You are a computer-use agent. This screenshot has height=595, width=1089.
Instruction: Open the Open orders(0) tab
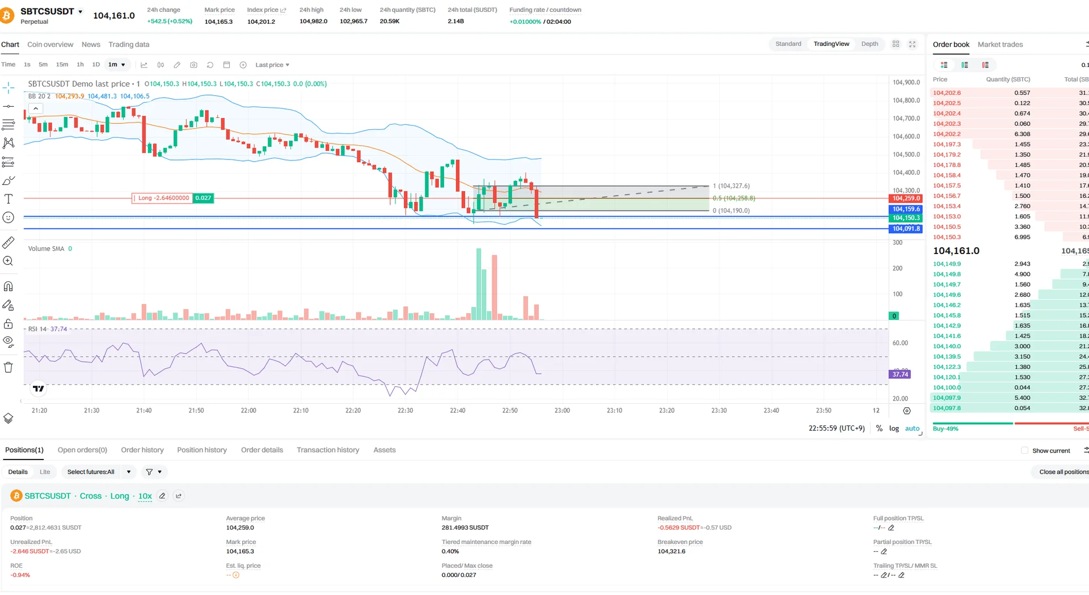82,450
